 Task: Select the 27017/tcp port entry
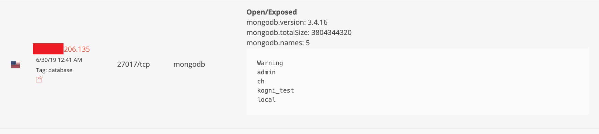133,64
